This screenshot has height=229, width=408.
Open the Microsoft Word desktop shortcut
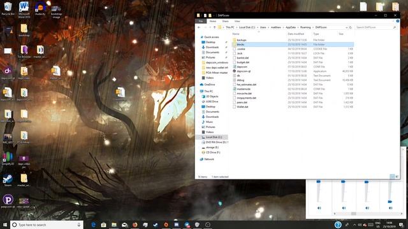click(x=24, y=10)
